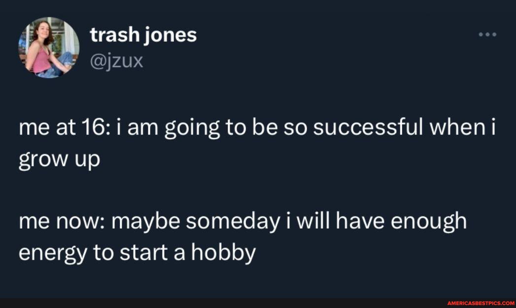
Task: Select the display name trash jones
Action: pyautogui.click(x=142, y=34)
